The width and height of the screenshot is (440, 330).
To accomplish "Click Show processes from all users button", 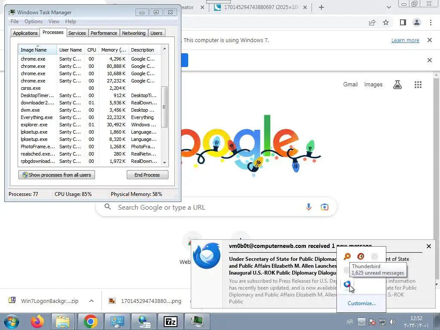I will point(57,175).
